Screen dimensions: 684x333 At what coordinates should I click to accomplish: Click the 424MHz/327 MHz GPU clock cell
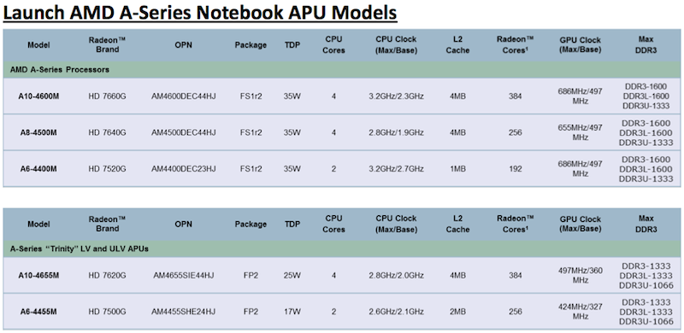click(581, 311)
